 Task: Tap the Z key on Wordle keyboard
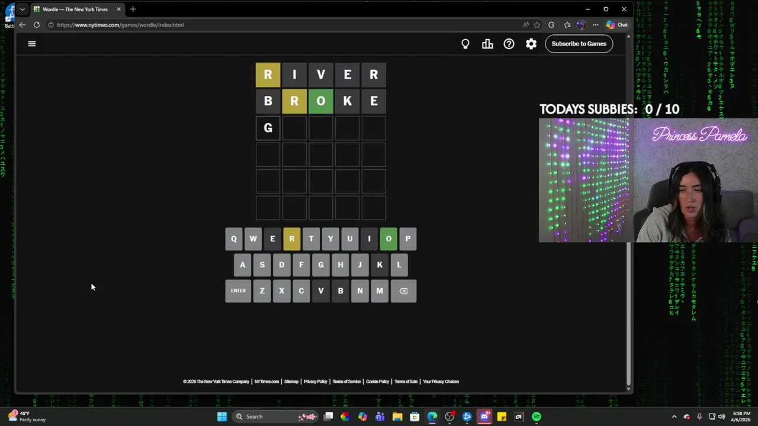pyautogui.click(x=262, y=291)
